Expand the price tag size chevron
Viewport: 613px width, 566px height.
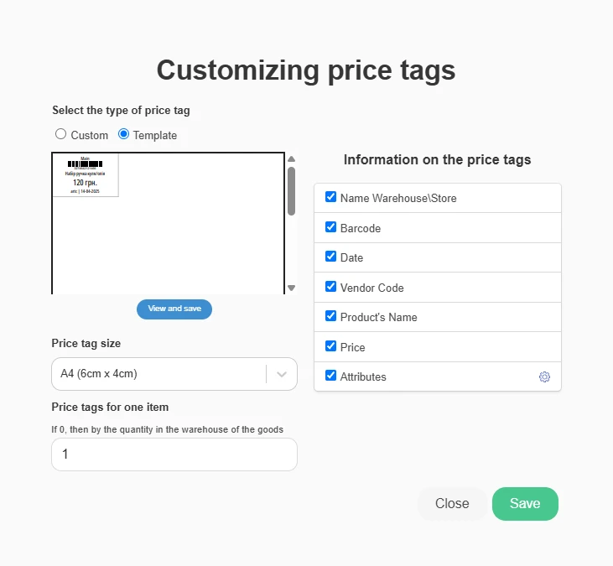pyautogui.click(x=282, y=374)
